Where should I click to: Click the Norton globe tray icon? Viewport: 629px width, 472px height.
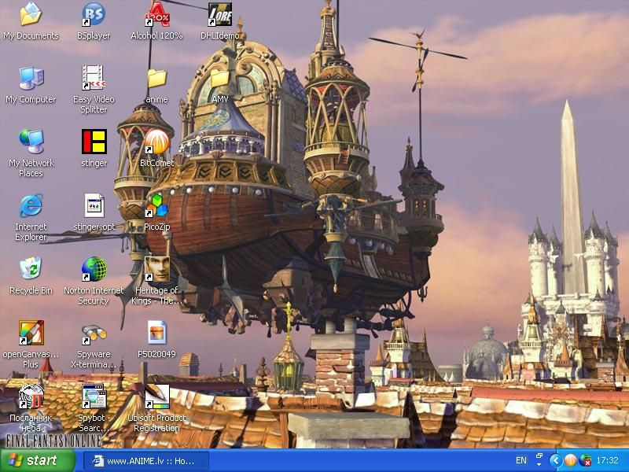[x=586, y=460]
